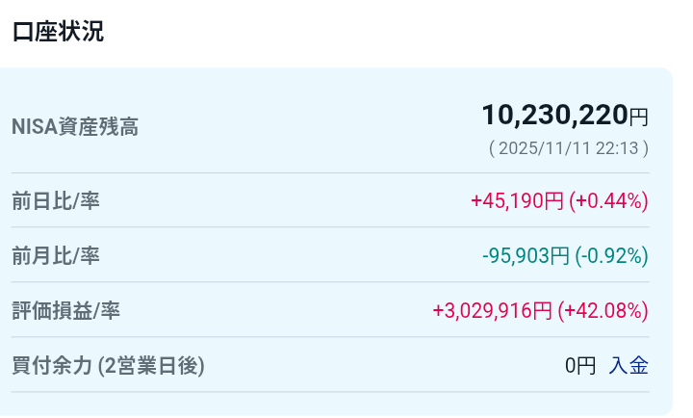Click the (+0.44%) day-over-day percentage
The image size is (693, 418).
[x=608, y=201]
